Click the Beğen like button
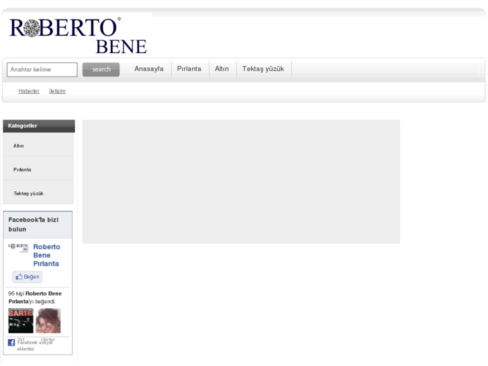 [28, 277]
